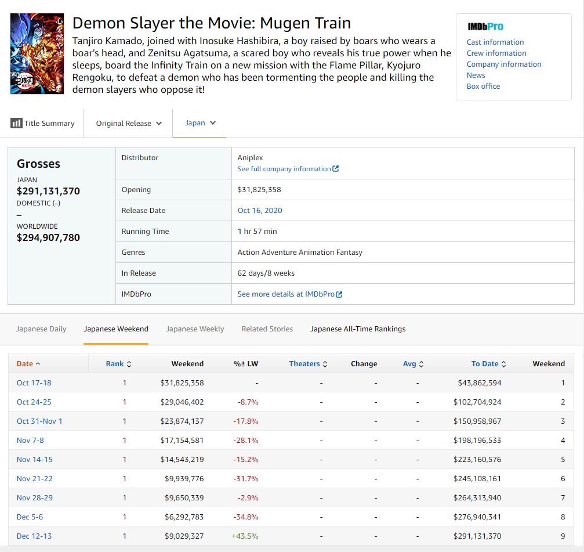Click sort arrows next to Rank
Image resolution: width=584 pixels, height=552 pixels.
tap(129, 364)
